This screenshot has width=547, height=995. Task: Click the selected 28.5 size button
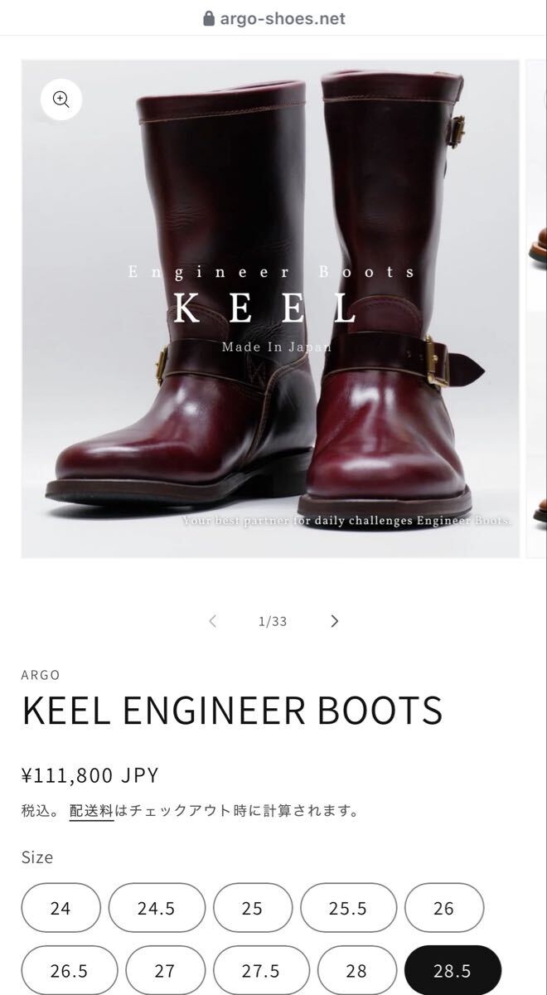point(453,970)
